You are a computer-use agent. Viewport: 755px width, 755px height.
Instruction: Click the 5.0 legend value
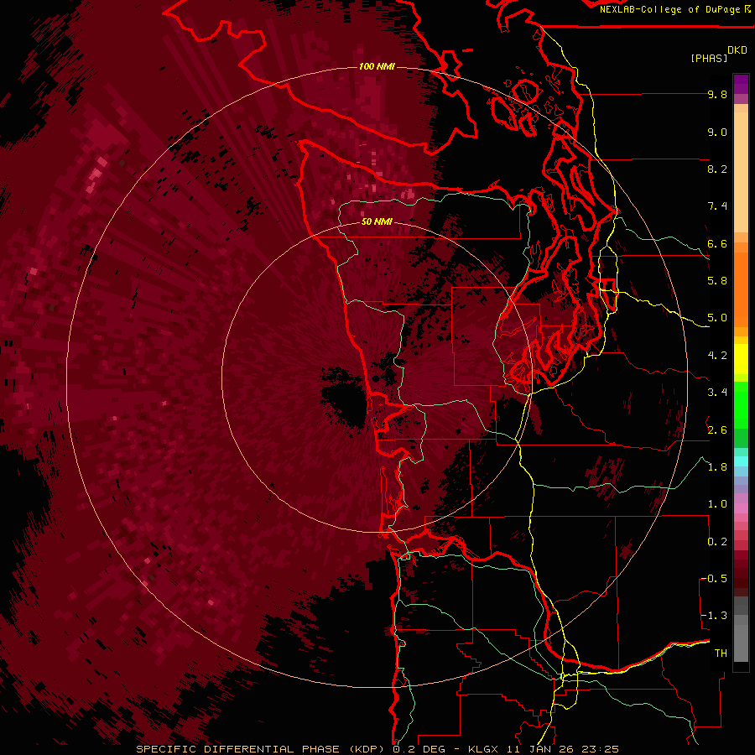[x=717, y=318]
